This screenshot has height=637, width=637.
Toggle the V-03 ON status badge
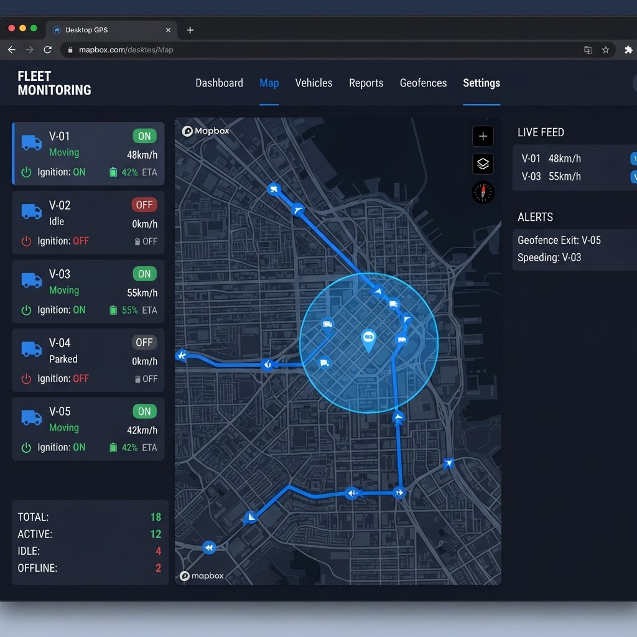pyautogui.click(x=144, y=274)
